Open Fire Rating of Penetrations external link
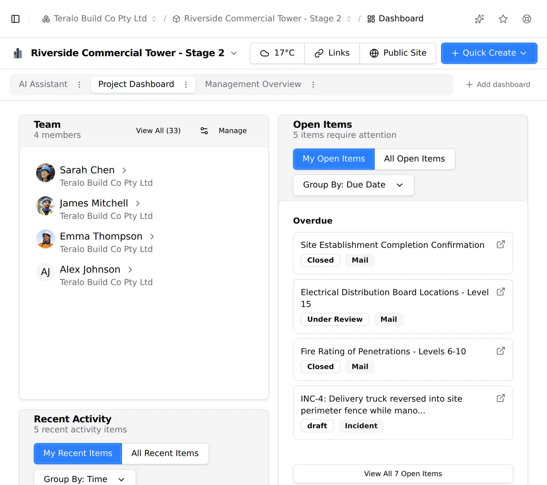Image resolution: width=547 pixels, height=485 pixels. 501,351
